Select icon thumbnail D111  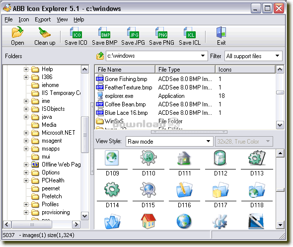(x=184, y=158)
